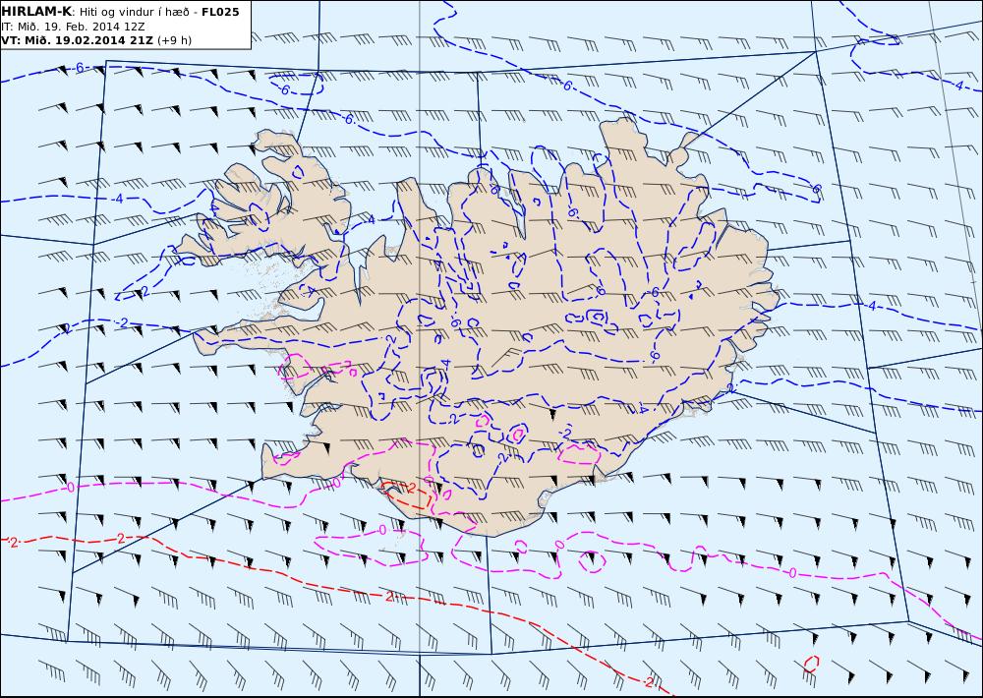Click the '(+9 h)' forecast offset text
This screenshot has height=698, width=983.
click(x=174, y=40)
